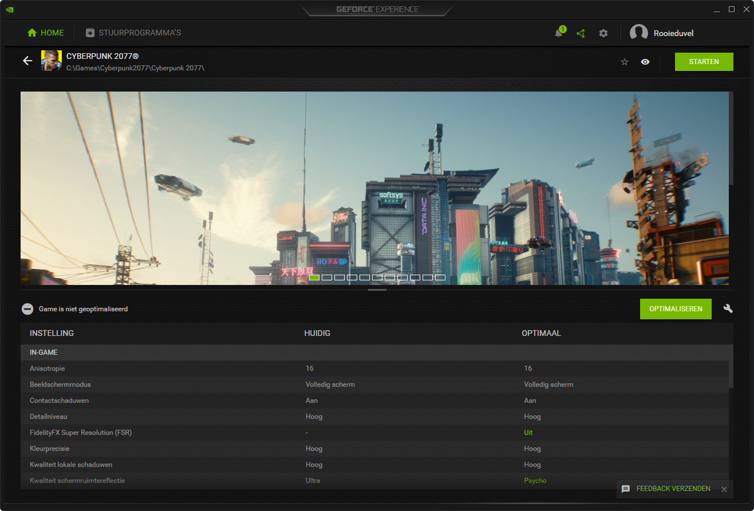Viewport: 754px width, 511px height.
Task: Click the panel collapse handle below screenshot
Action: (x=377, y=290)
